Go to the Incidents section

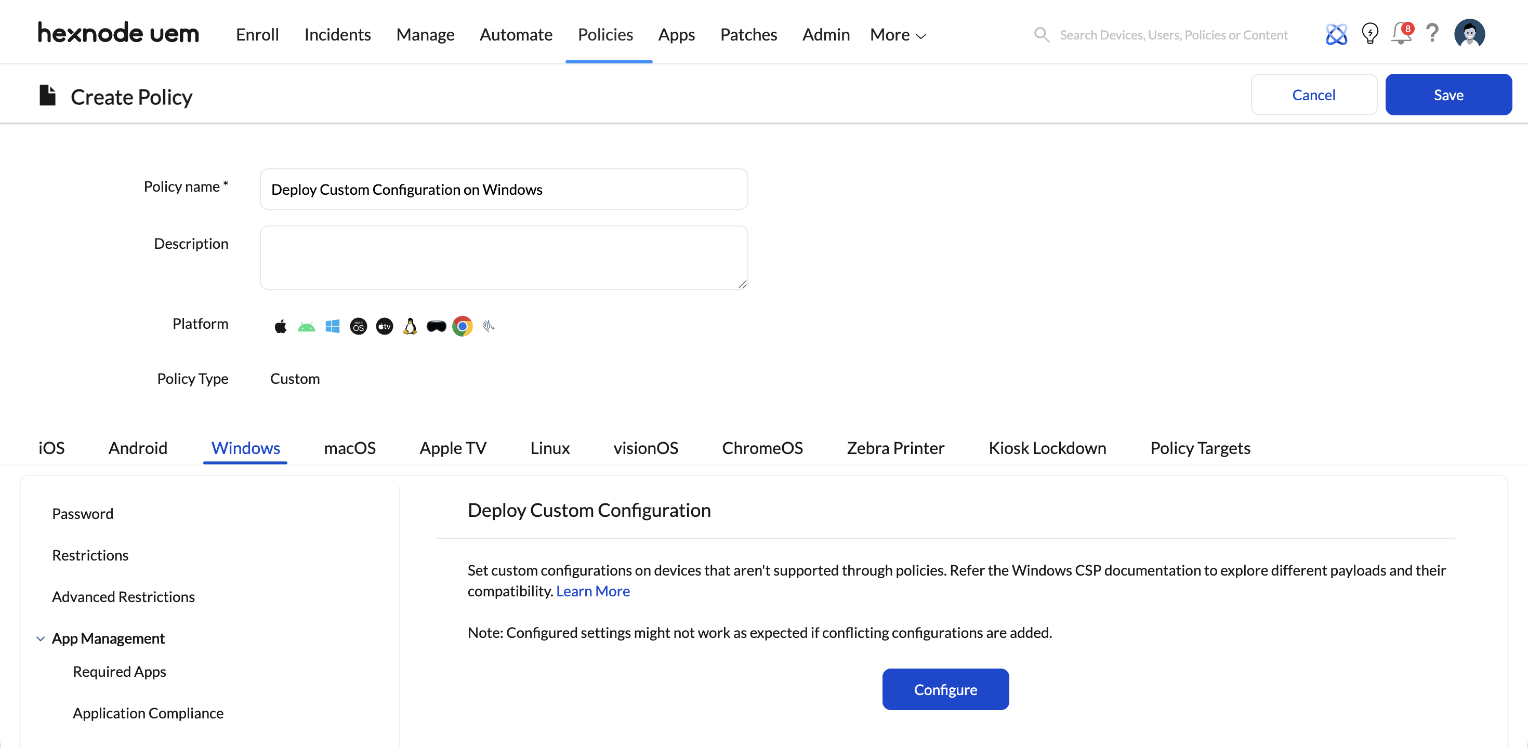(337, 34)
